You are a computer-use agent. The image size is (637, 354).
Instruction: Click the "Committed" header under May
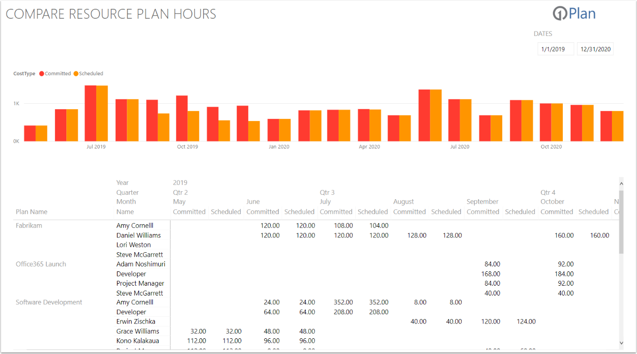[189, 212]
